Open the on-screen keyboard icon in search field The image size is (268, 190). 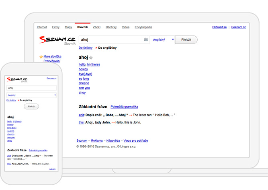coord(146,39)
